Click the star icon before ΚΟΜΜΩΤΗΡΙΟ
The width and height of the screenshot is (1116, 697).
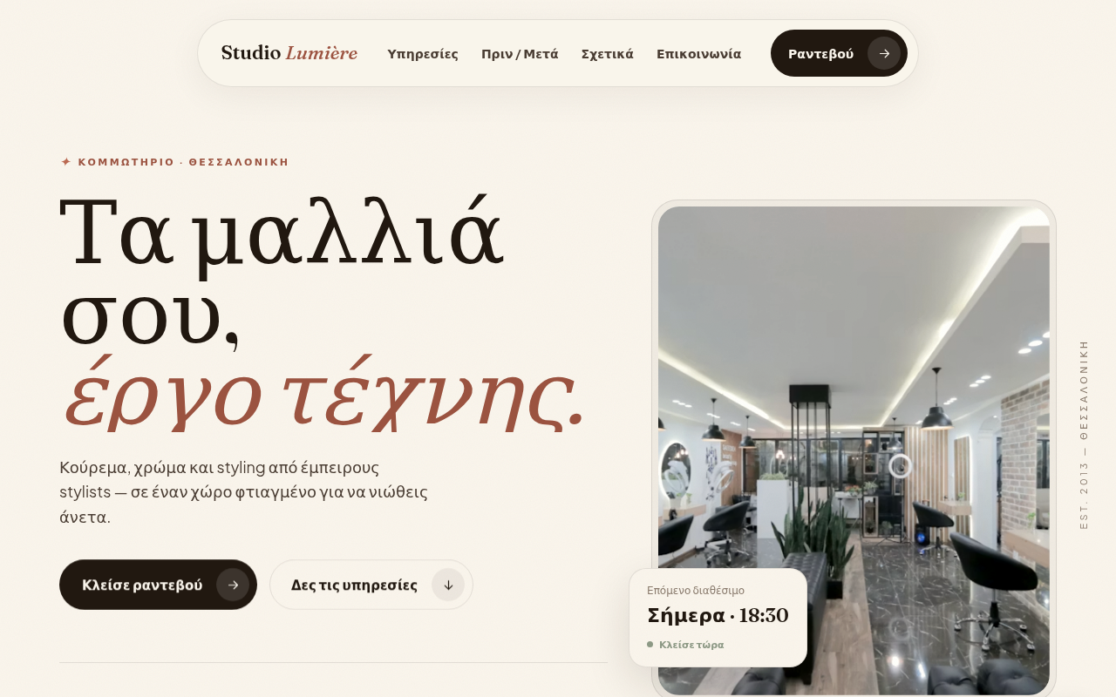point(65,162)
